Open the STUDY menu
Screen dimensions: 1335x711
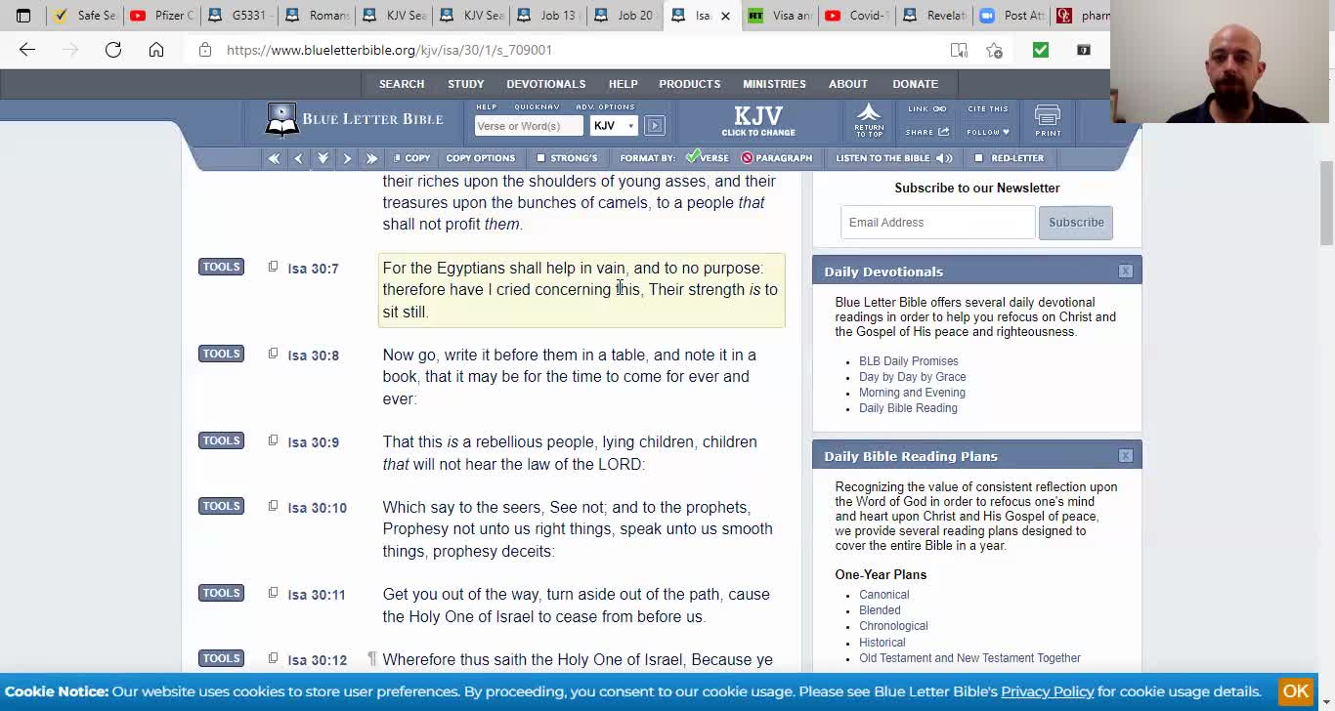coord(466,84)
